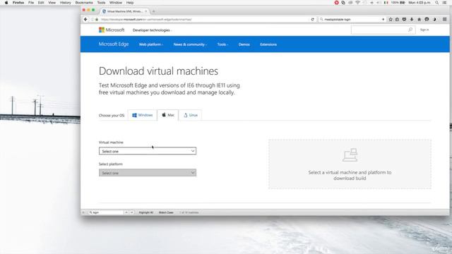The width and height of the screenshot is (452, 254).
Task: Open the Firefox History menu
Action: 65,3
